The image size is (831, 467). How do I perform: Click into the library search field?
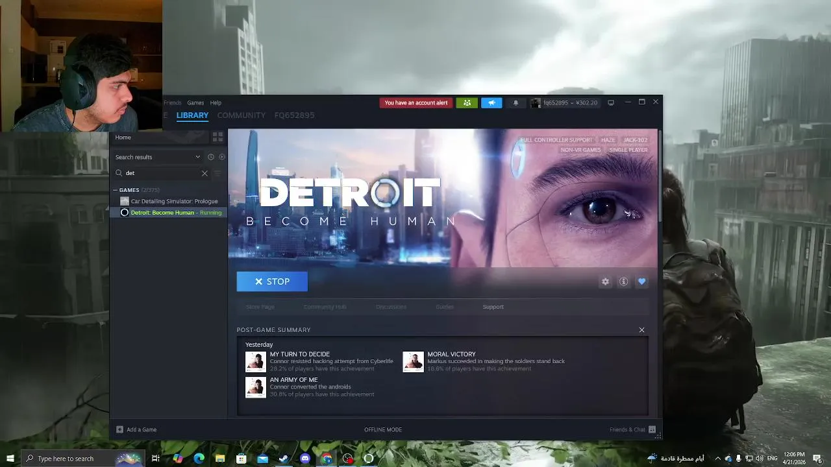(x=162, y=173)
